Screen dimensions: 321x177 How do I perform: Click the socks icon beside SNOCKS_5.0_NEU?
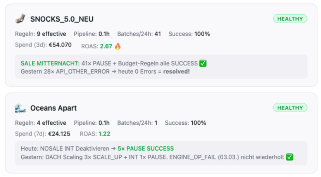[x=20, y=19]
